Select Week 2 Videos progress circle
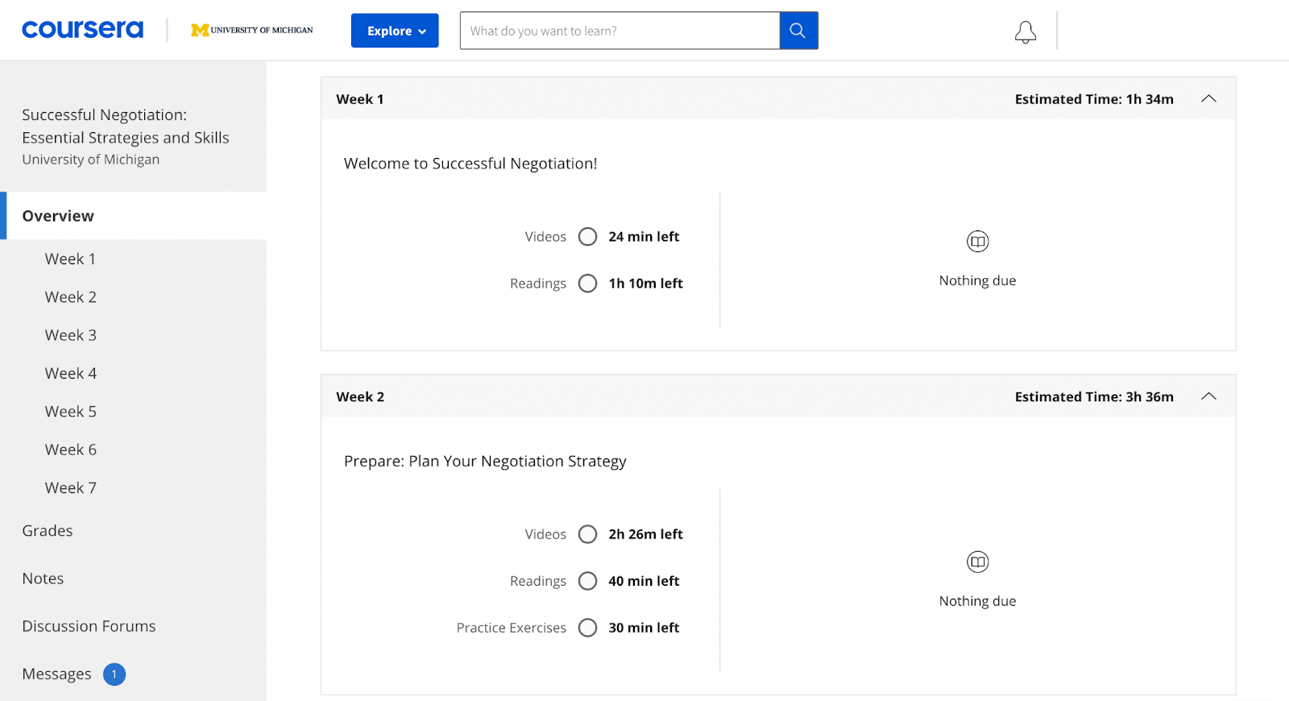 tap(588, 534)
